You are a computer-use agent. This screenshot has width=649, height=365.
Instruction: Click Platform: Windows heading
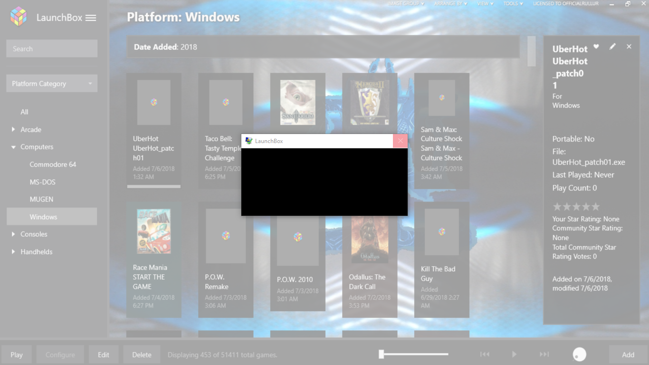click(x=183, y=17)
